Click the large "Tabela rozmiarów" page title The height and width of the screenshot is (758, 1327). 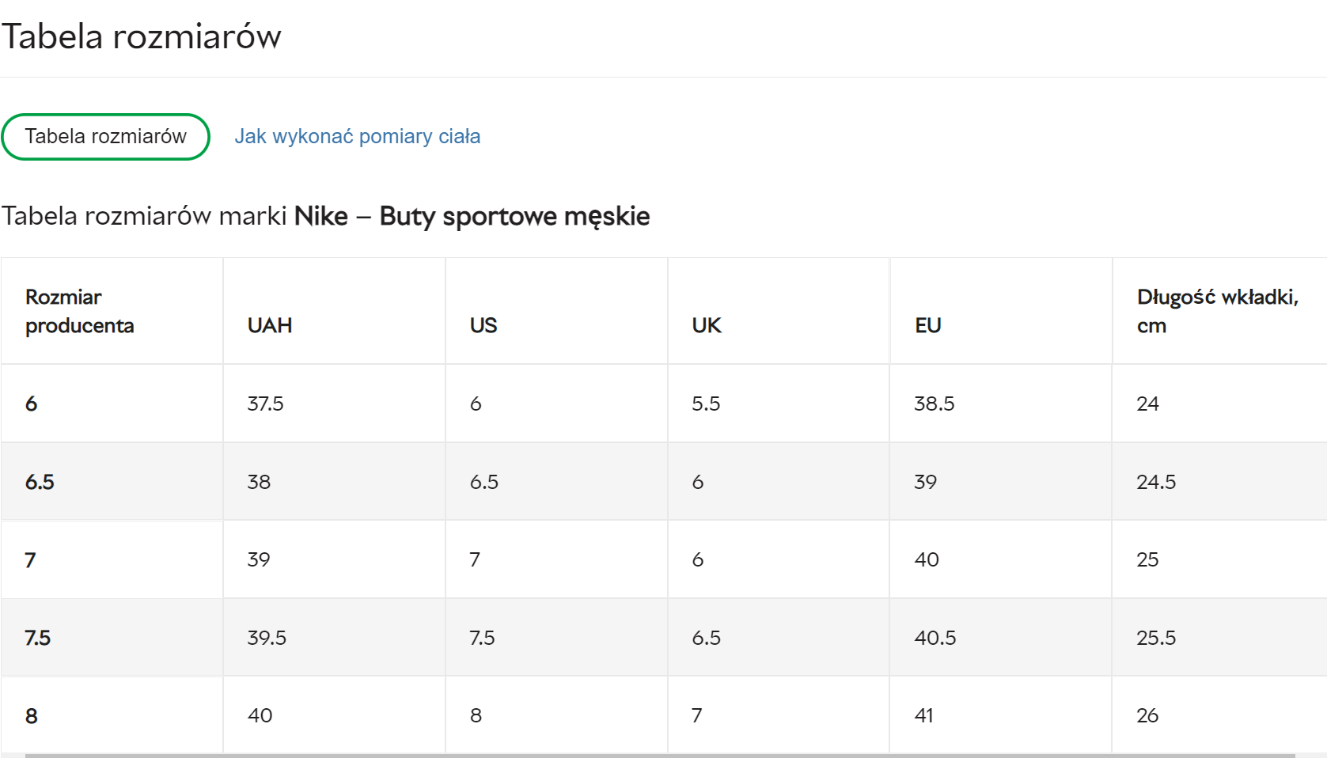point(142,36)
